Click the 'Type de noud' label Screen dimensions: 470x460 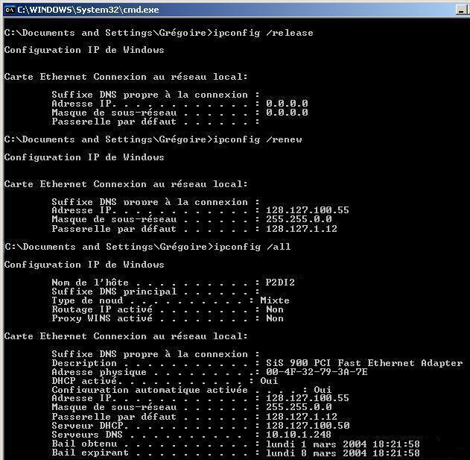[x=87, y=300]
